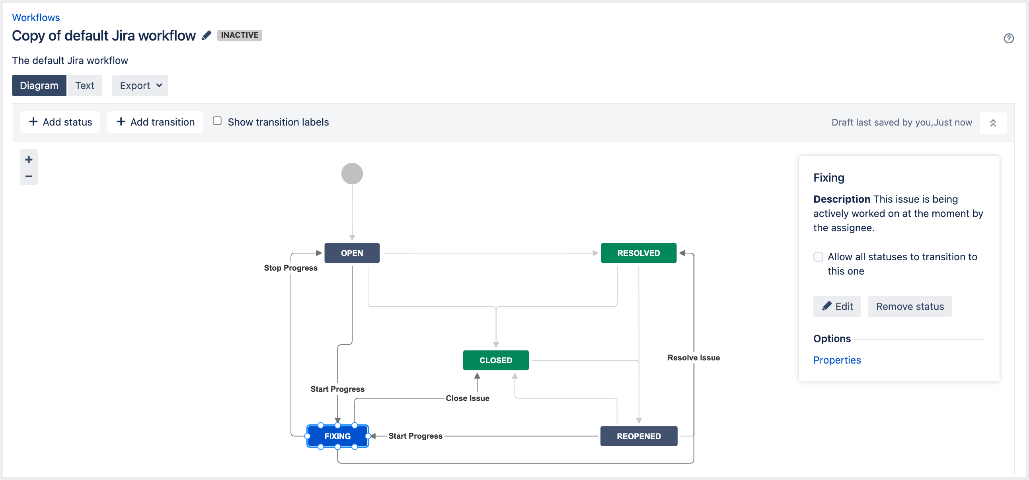
Task: Zoom in with the plus icon
Action: click(29, 160)
